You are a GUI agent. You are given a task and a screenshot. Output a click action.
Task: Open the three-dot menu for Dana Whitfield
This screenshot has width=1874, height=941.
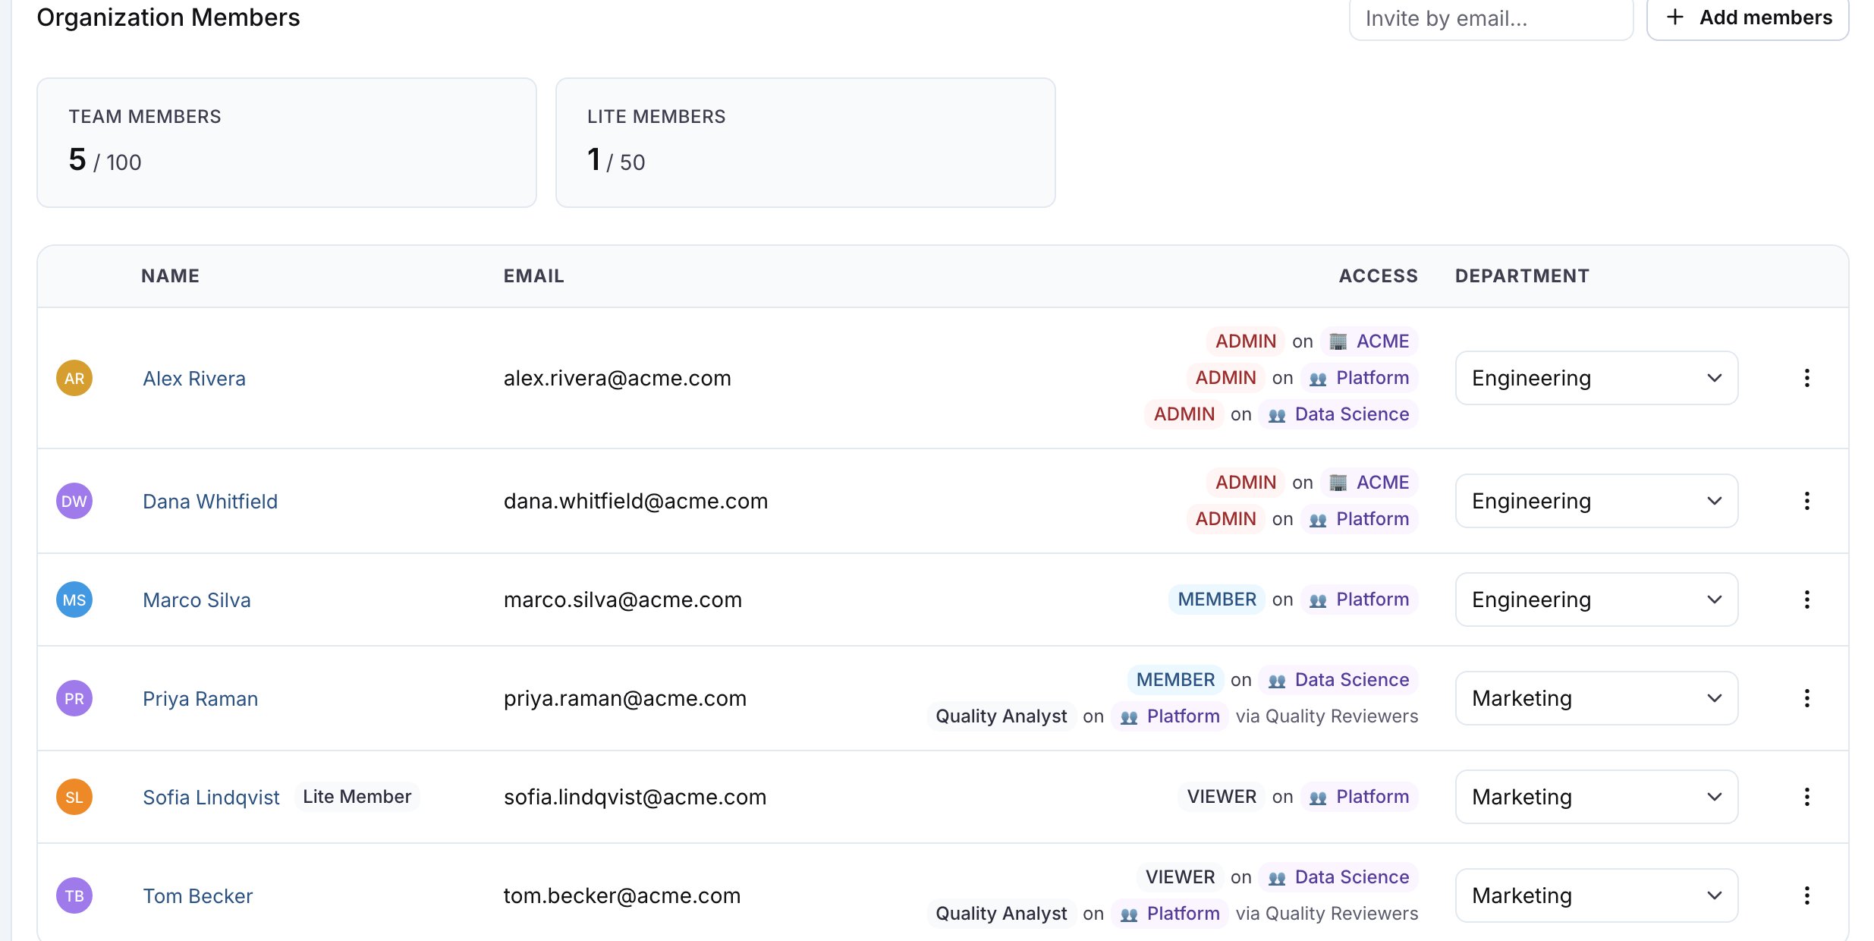(x=1806, y=501)
